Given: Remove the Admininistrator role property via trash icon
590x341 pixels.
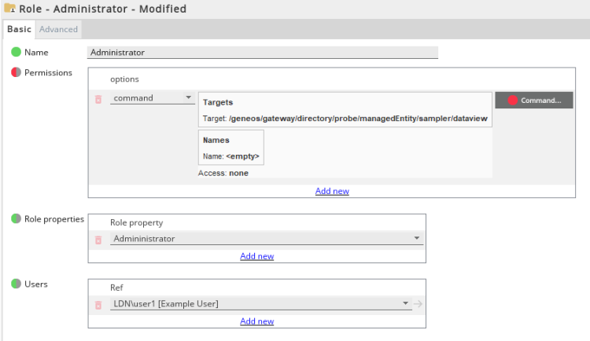Looking at the screenshot, I should tap(98, 240).
